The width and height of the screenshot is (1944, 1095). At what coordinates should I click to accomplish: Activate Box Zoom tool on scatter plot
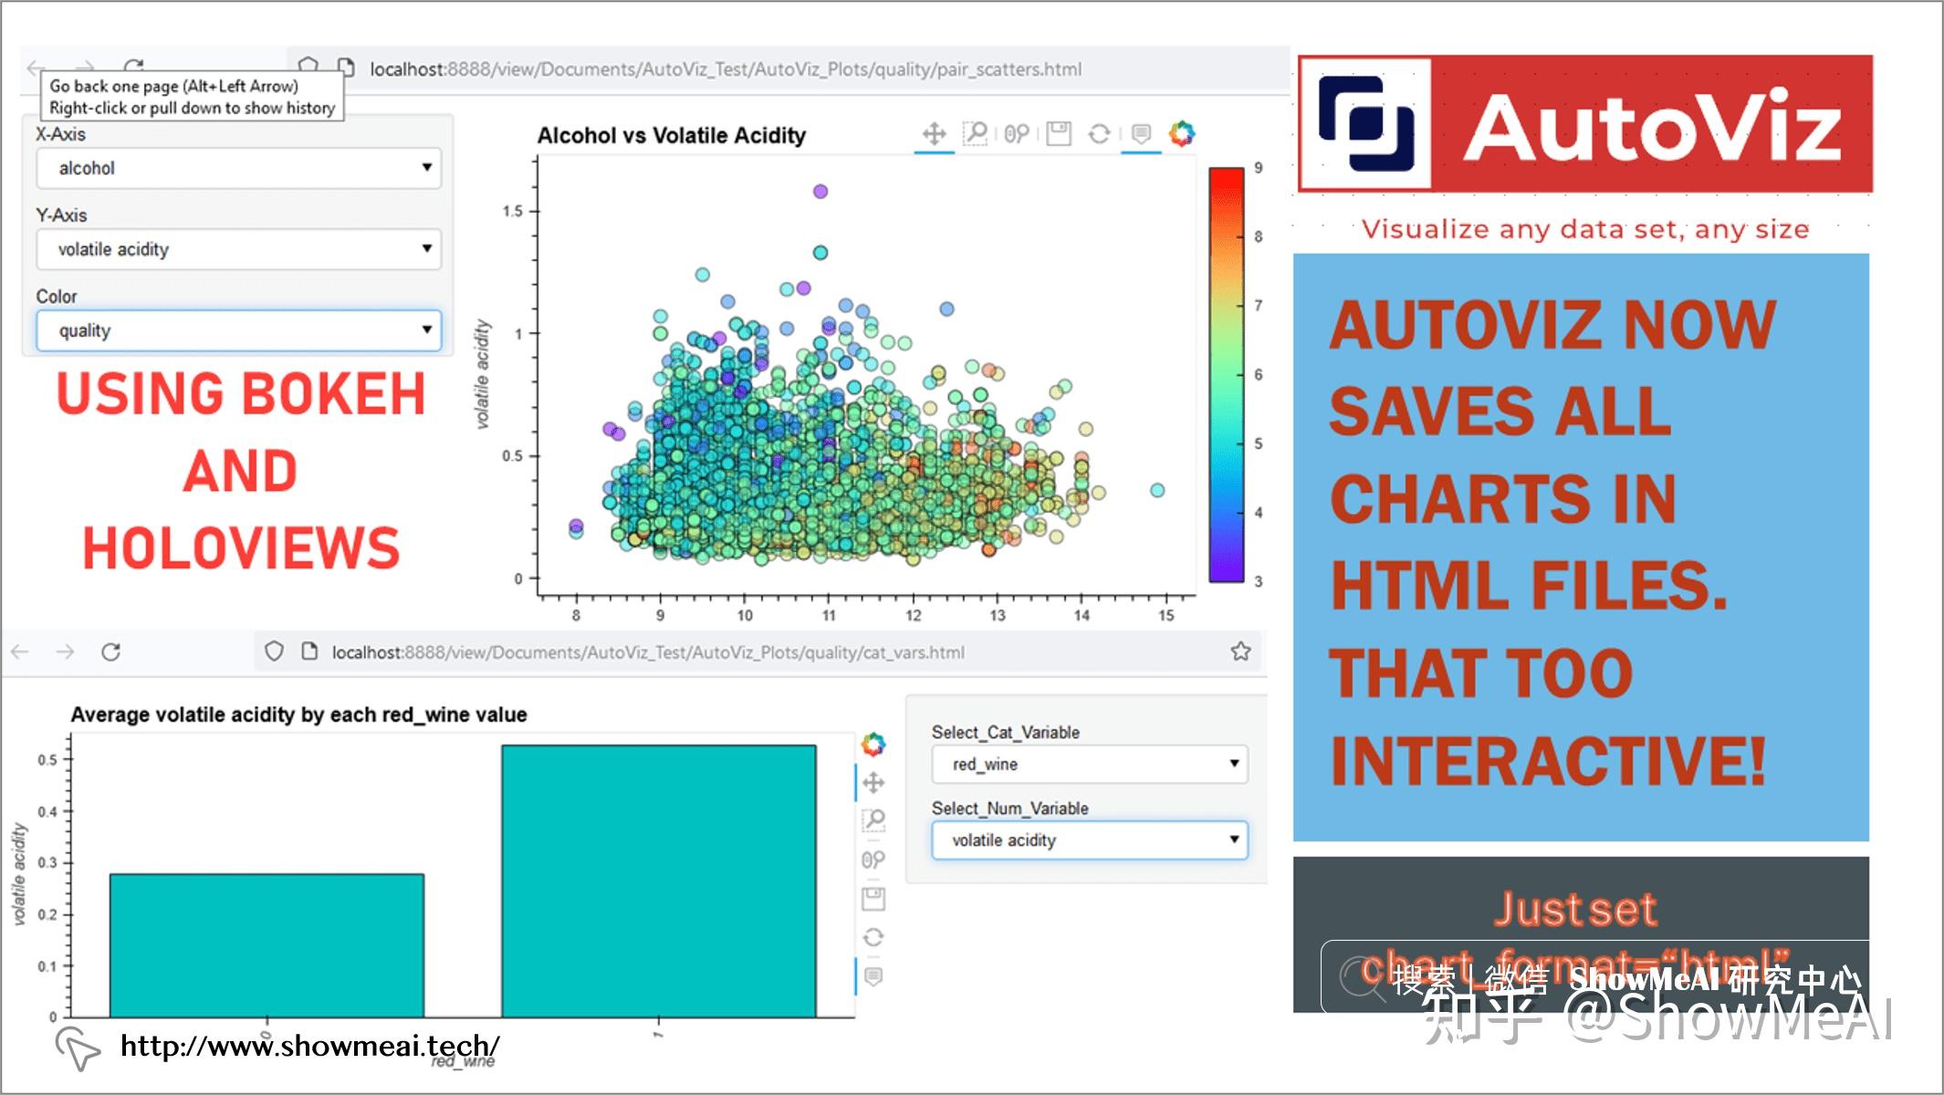(x=976, y=134)
